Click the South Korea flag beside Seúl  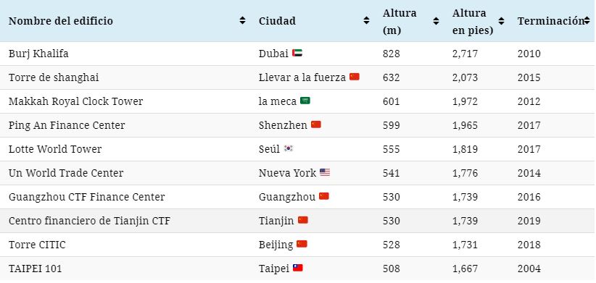coord(289,148)
